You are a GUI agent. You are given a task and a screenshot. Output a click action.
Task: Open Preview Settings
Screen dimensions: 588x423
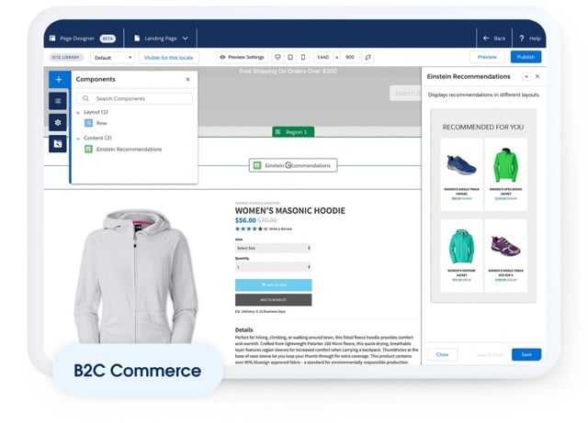tap(242, 57)
